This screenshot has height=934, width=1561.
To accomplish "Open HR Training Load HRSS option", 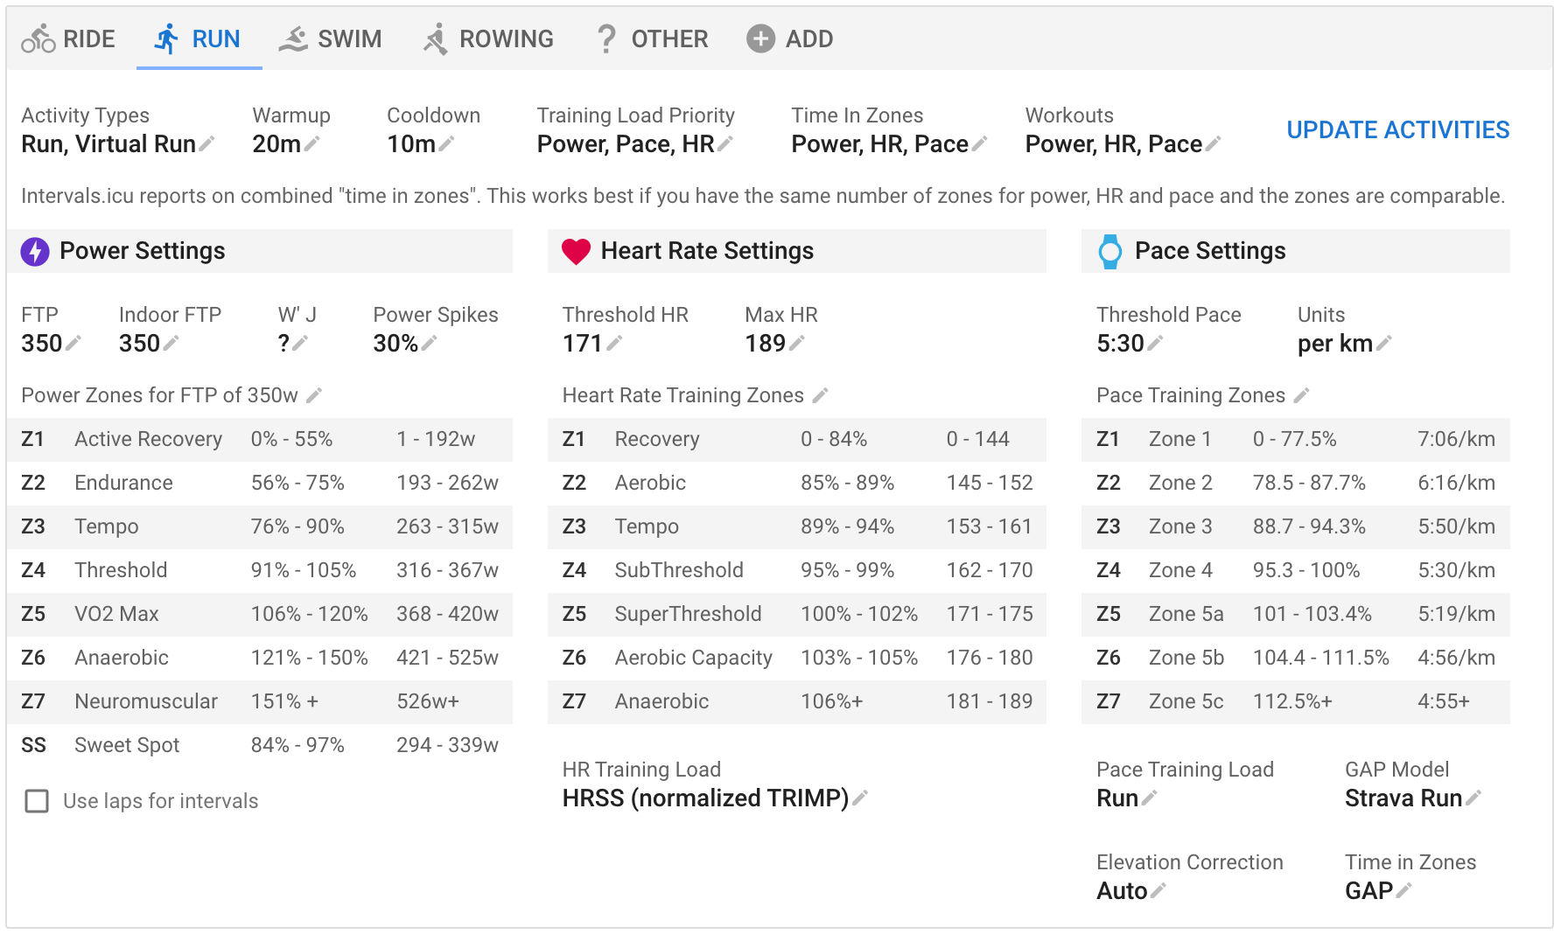I will point(860,798).
